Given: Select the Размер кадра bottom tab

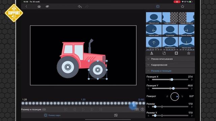Looking at the screenshot, I should point(52,115).
